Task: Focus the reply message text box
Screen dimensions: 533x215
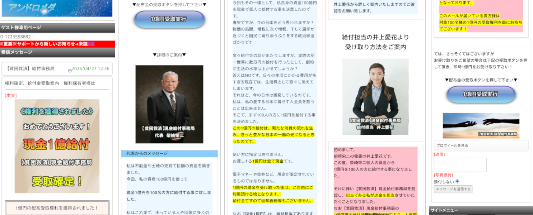Action: pos(460,165)
